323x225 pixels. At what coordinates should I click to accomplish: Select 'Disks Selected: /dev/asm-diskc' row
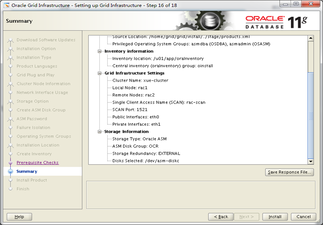(x=146, y=161)
